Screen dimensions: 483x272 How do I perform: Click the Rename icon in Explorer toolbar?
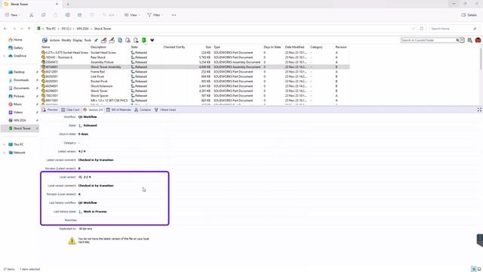(x=67, y=15)
